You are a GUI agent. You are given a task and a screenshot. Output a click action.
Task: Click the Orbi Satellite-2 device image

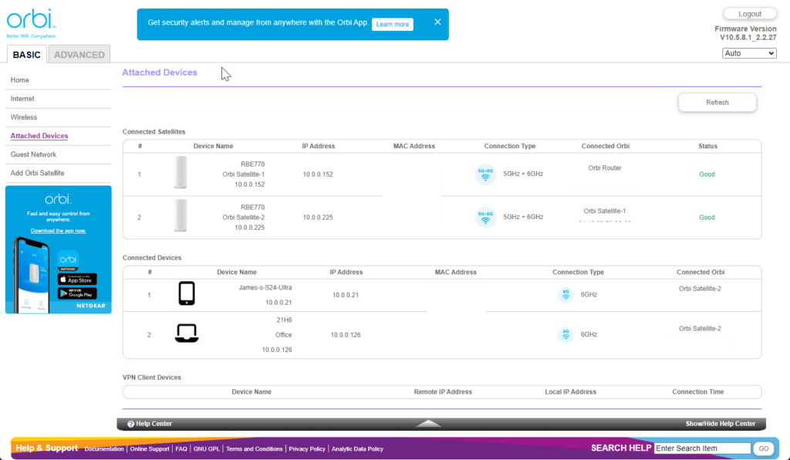tap(181, 217)
